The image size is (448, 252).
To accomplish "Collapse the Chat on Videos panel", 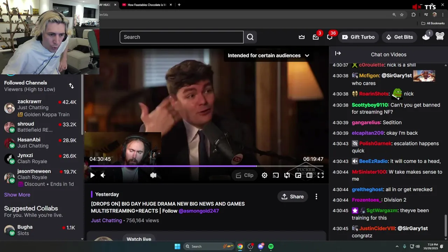I will point(338,53).
